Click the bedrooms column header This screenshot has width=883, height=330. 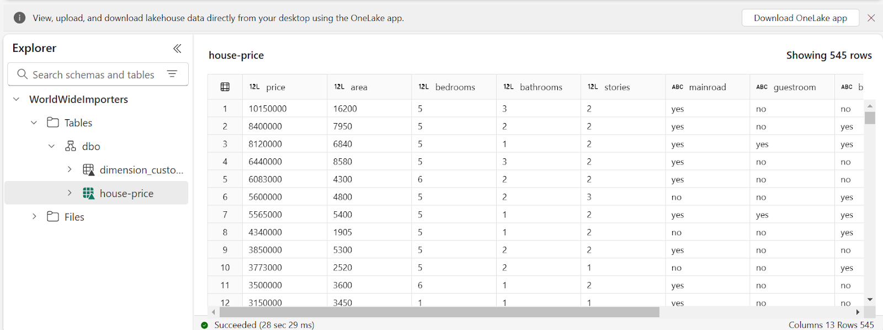(x=454, y=87)
